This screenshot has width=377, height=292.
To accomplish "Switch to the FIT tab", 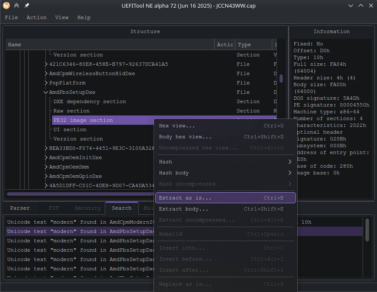I will [54, 208].
